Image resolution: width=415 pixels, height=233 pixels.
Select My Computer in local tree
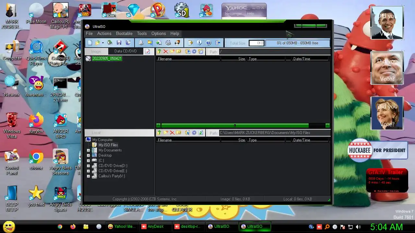tap(102, 140)
